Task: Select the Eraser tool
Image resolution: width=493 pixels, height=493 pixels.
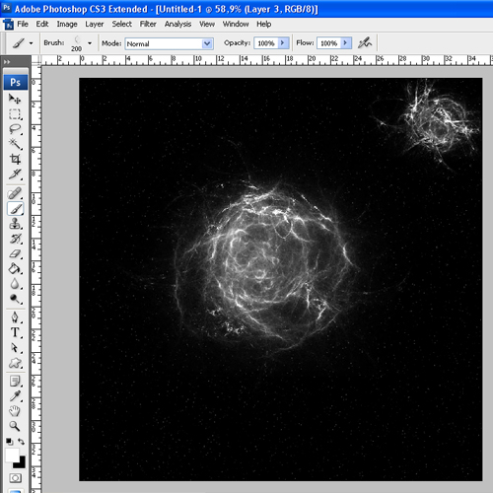Action: point(15,253)
